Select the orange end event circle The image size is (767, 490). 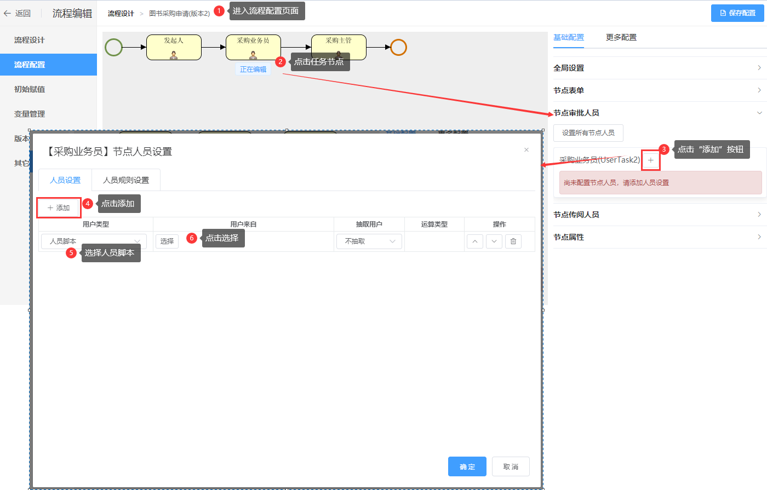[x=398, y=47]
